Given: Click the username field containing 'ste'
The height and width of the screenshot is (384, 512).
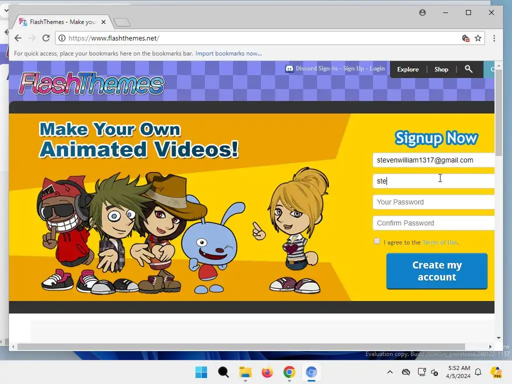Looking at the screenshot, I should pyautogui.click(x=433, y=181).
